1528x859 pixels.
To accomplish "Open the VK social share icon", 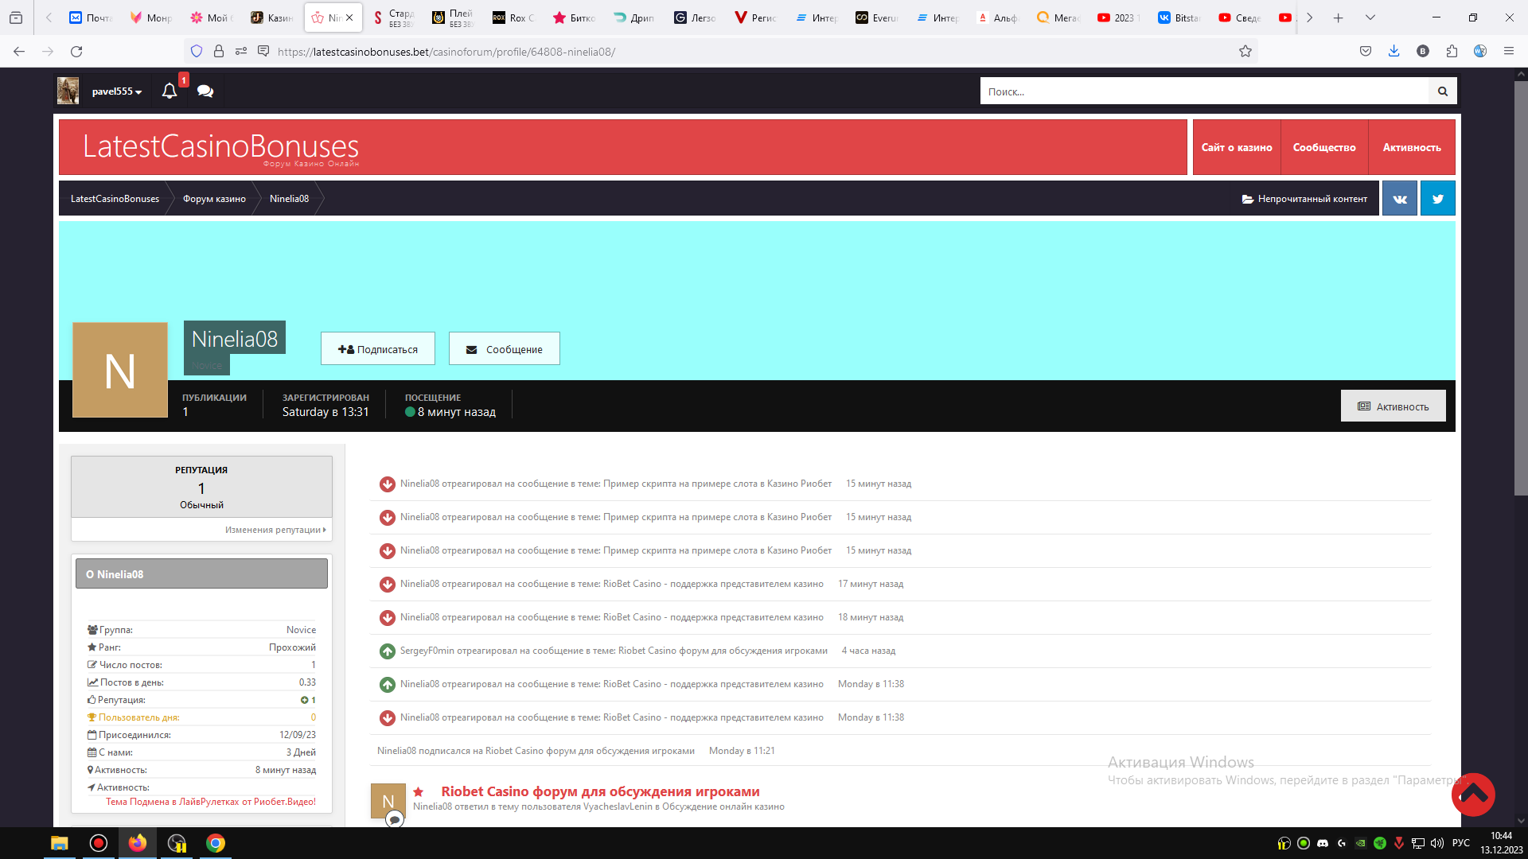I will coord(1399,199).
